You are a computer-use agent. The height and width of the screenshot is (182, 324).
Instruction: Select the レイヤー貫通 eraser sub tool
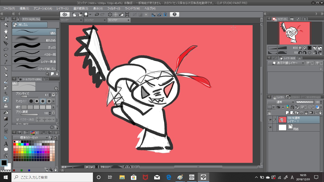(x=34, y=60)
